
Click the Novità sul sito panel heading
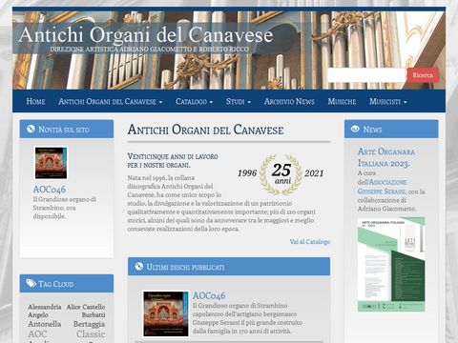[64, 130]
